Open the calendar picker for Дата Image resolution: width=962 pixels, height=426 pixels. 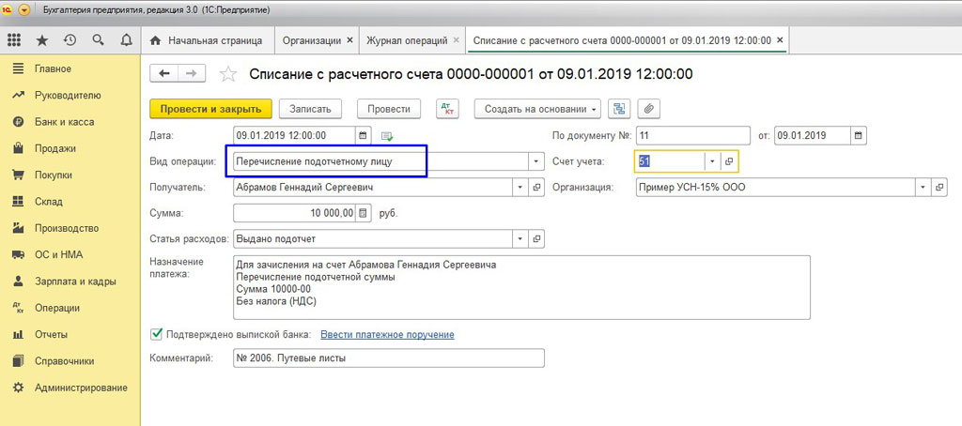point(365,135)
